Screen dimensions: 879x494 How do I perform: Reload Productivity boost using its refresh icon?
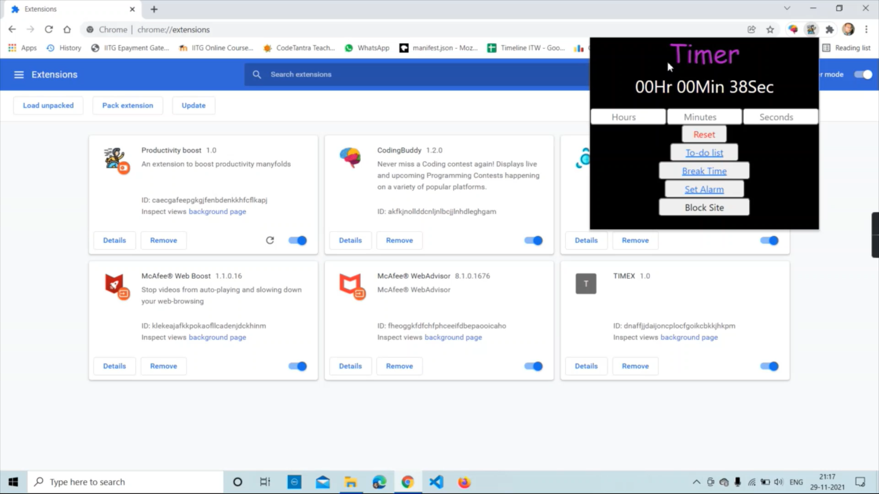[x=270, y=240]
